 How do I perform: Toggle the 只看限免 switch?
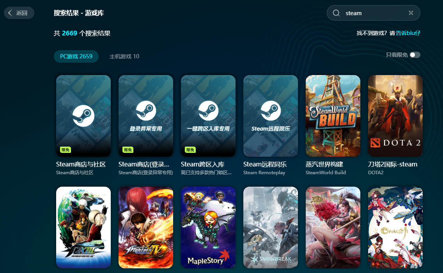[415, 55]
